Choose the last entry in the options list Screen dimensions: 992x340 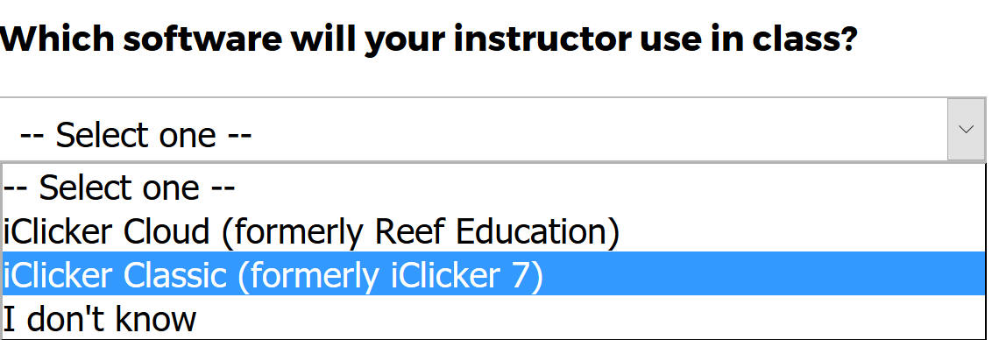493,316
